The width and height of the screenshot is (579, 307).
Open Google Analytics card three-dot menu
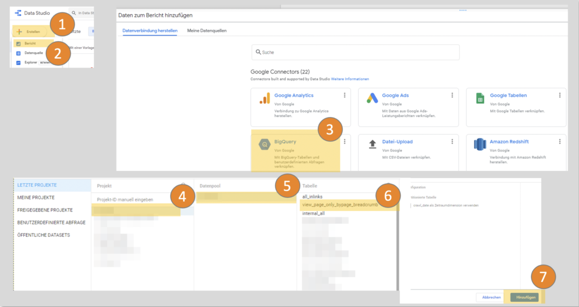point(344,96)
